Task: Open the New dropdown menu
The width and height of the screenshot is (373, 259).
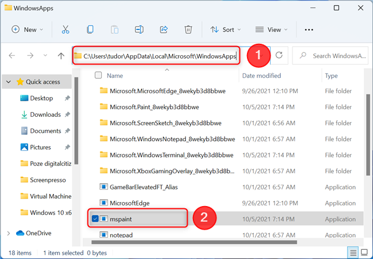Action: click(28, 30)
